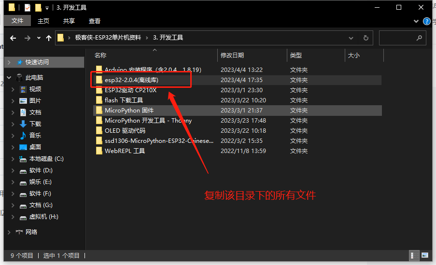Screen dimensions: 436x265
Task: Click the 网络 network icon in the navigation pane
Action: pyautogui.click(x=20, y=232)
